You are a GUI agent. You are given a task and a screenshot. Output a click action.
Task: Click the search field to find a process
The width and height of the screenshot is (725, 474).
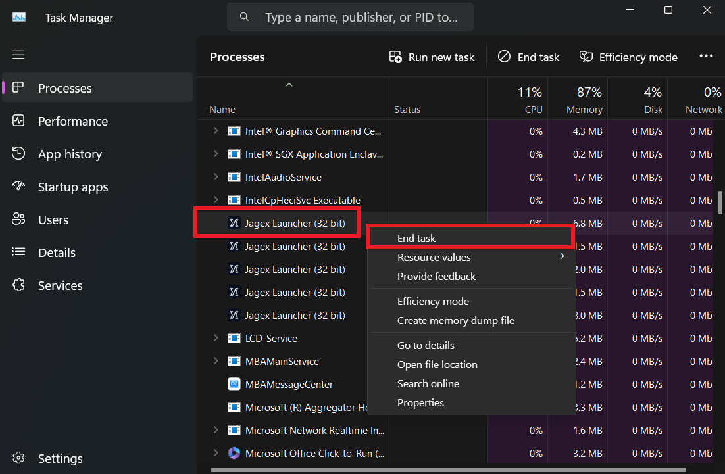pyautogui.click(x=350, y=16)
